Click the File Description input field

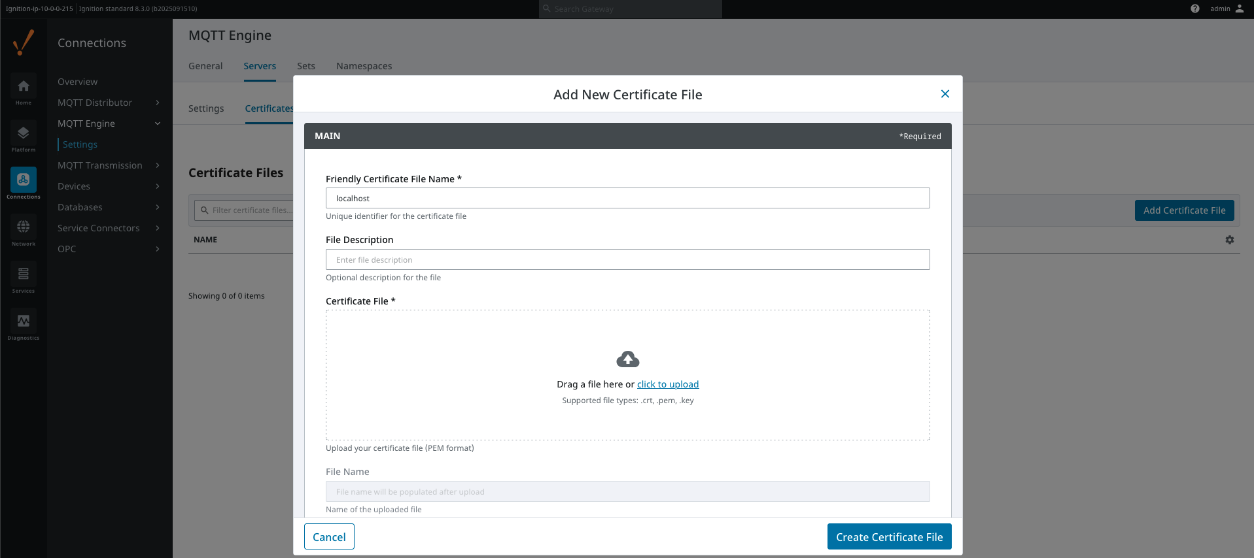point(627,259)
